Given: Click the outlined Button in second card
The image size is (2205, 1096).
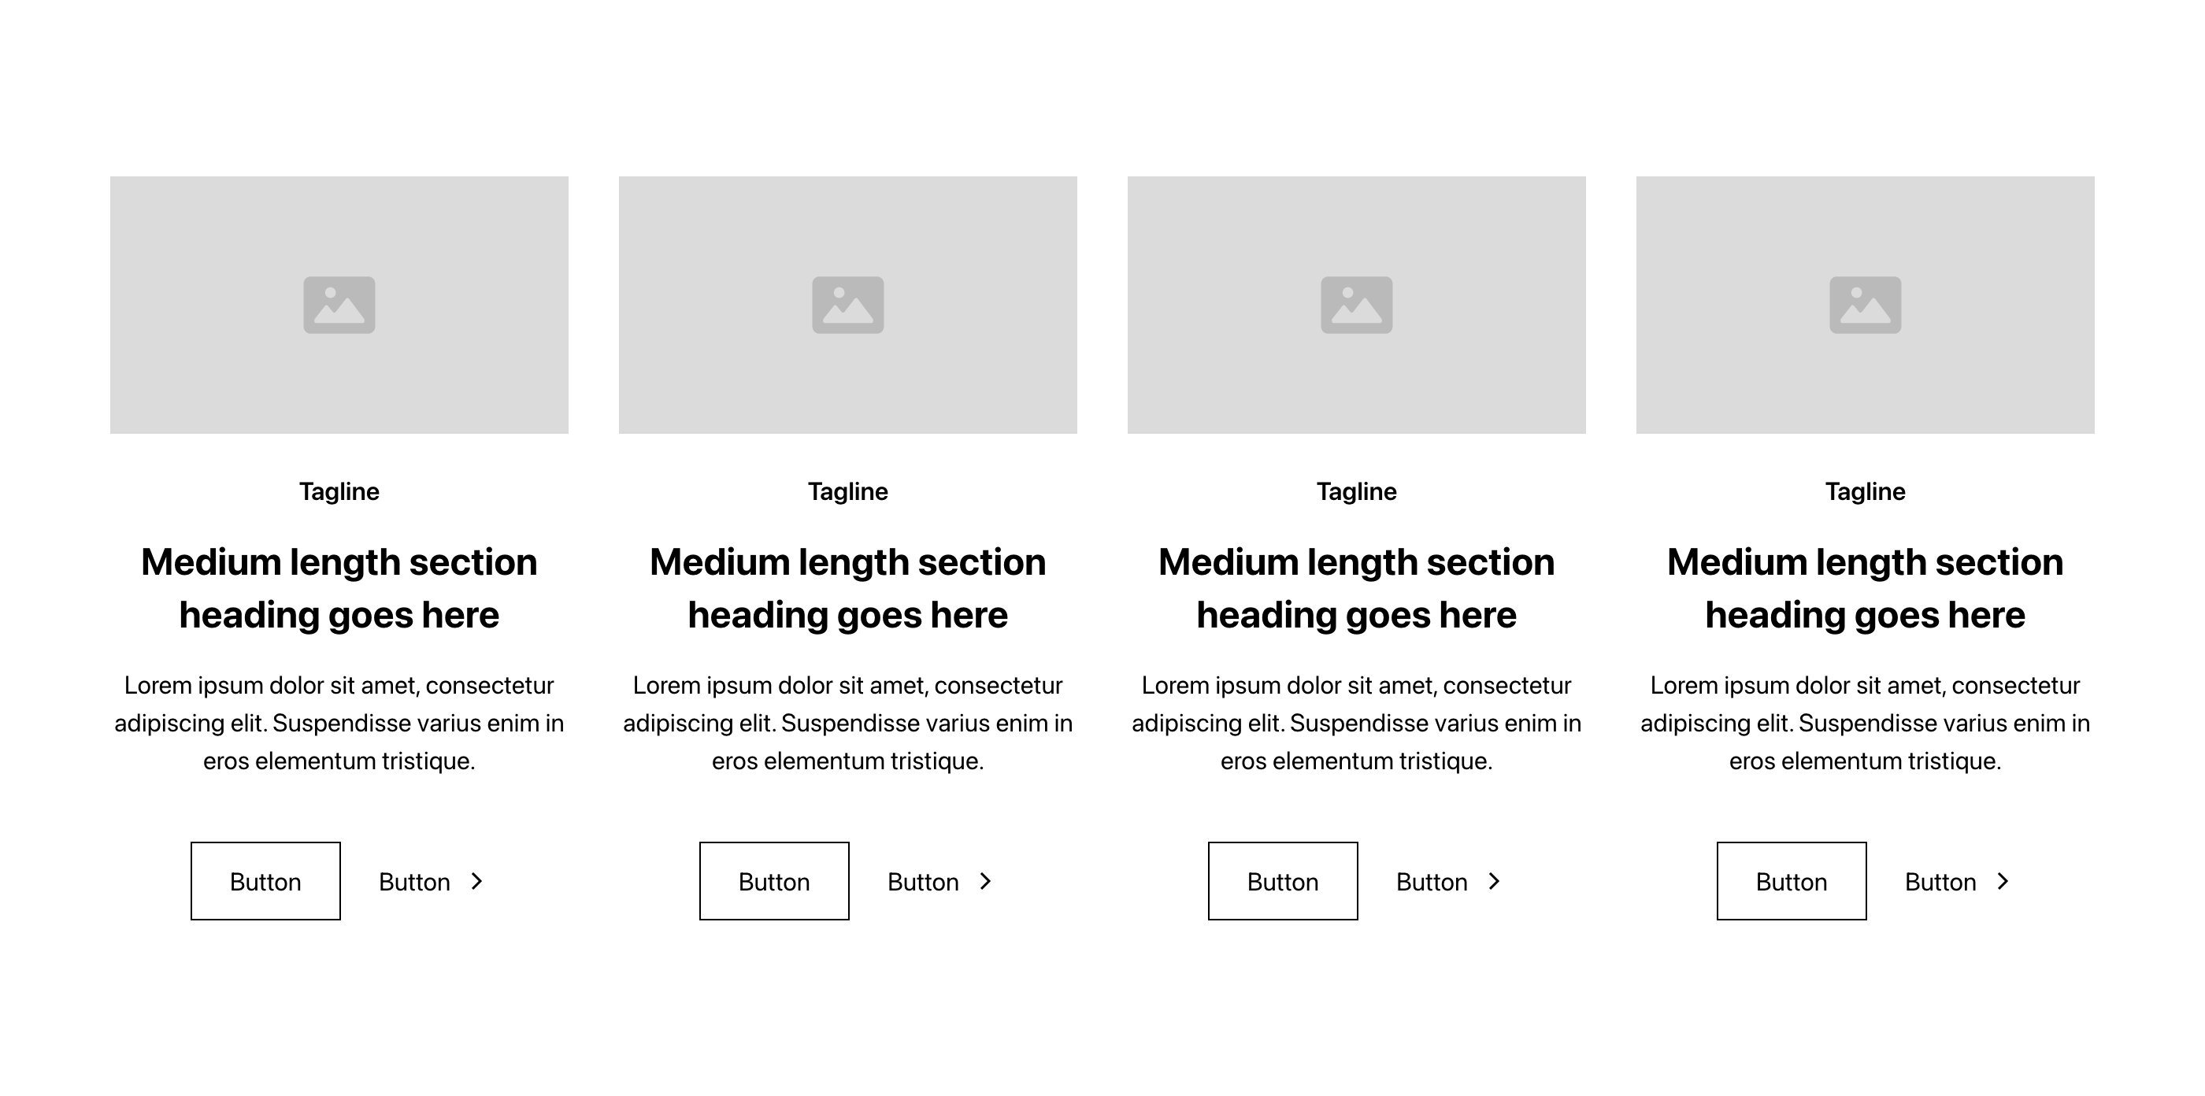Looking at the screenshot, I should click(x=774, y=881).
